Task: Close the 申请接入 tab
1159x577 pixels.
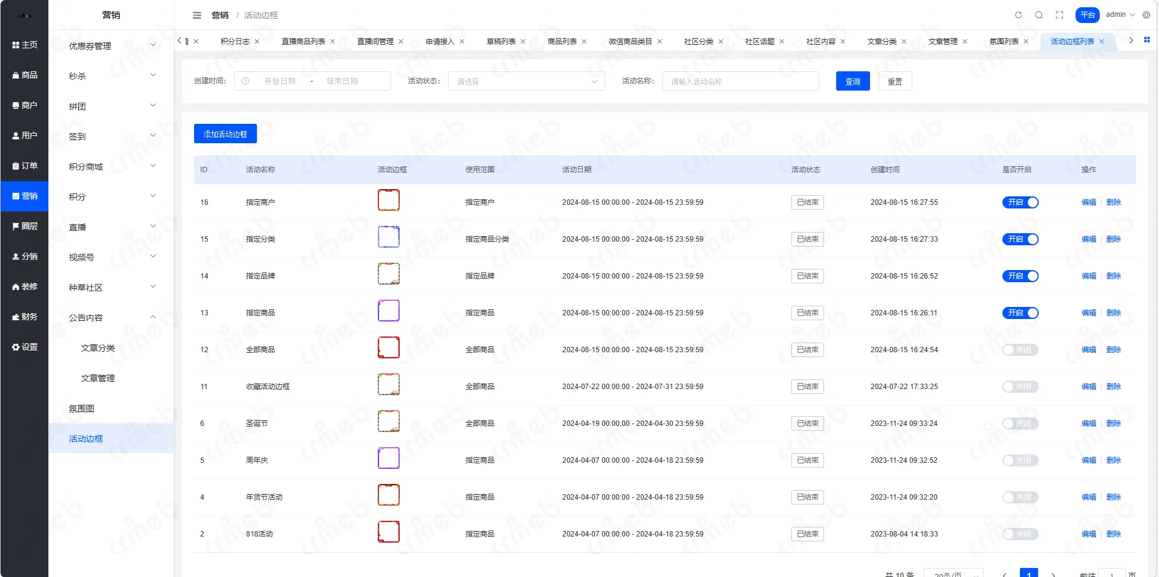Action: tap(462, 42)
